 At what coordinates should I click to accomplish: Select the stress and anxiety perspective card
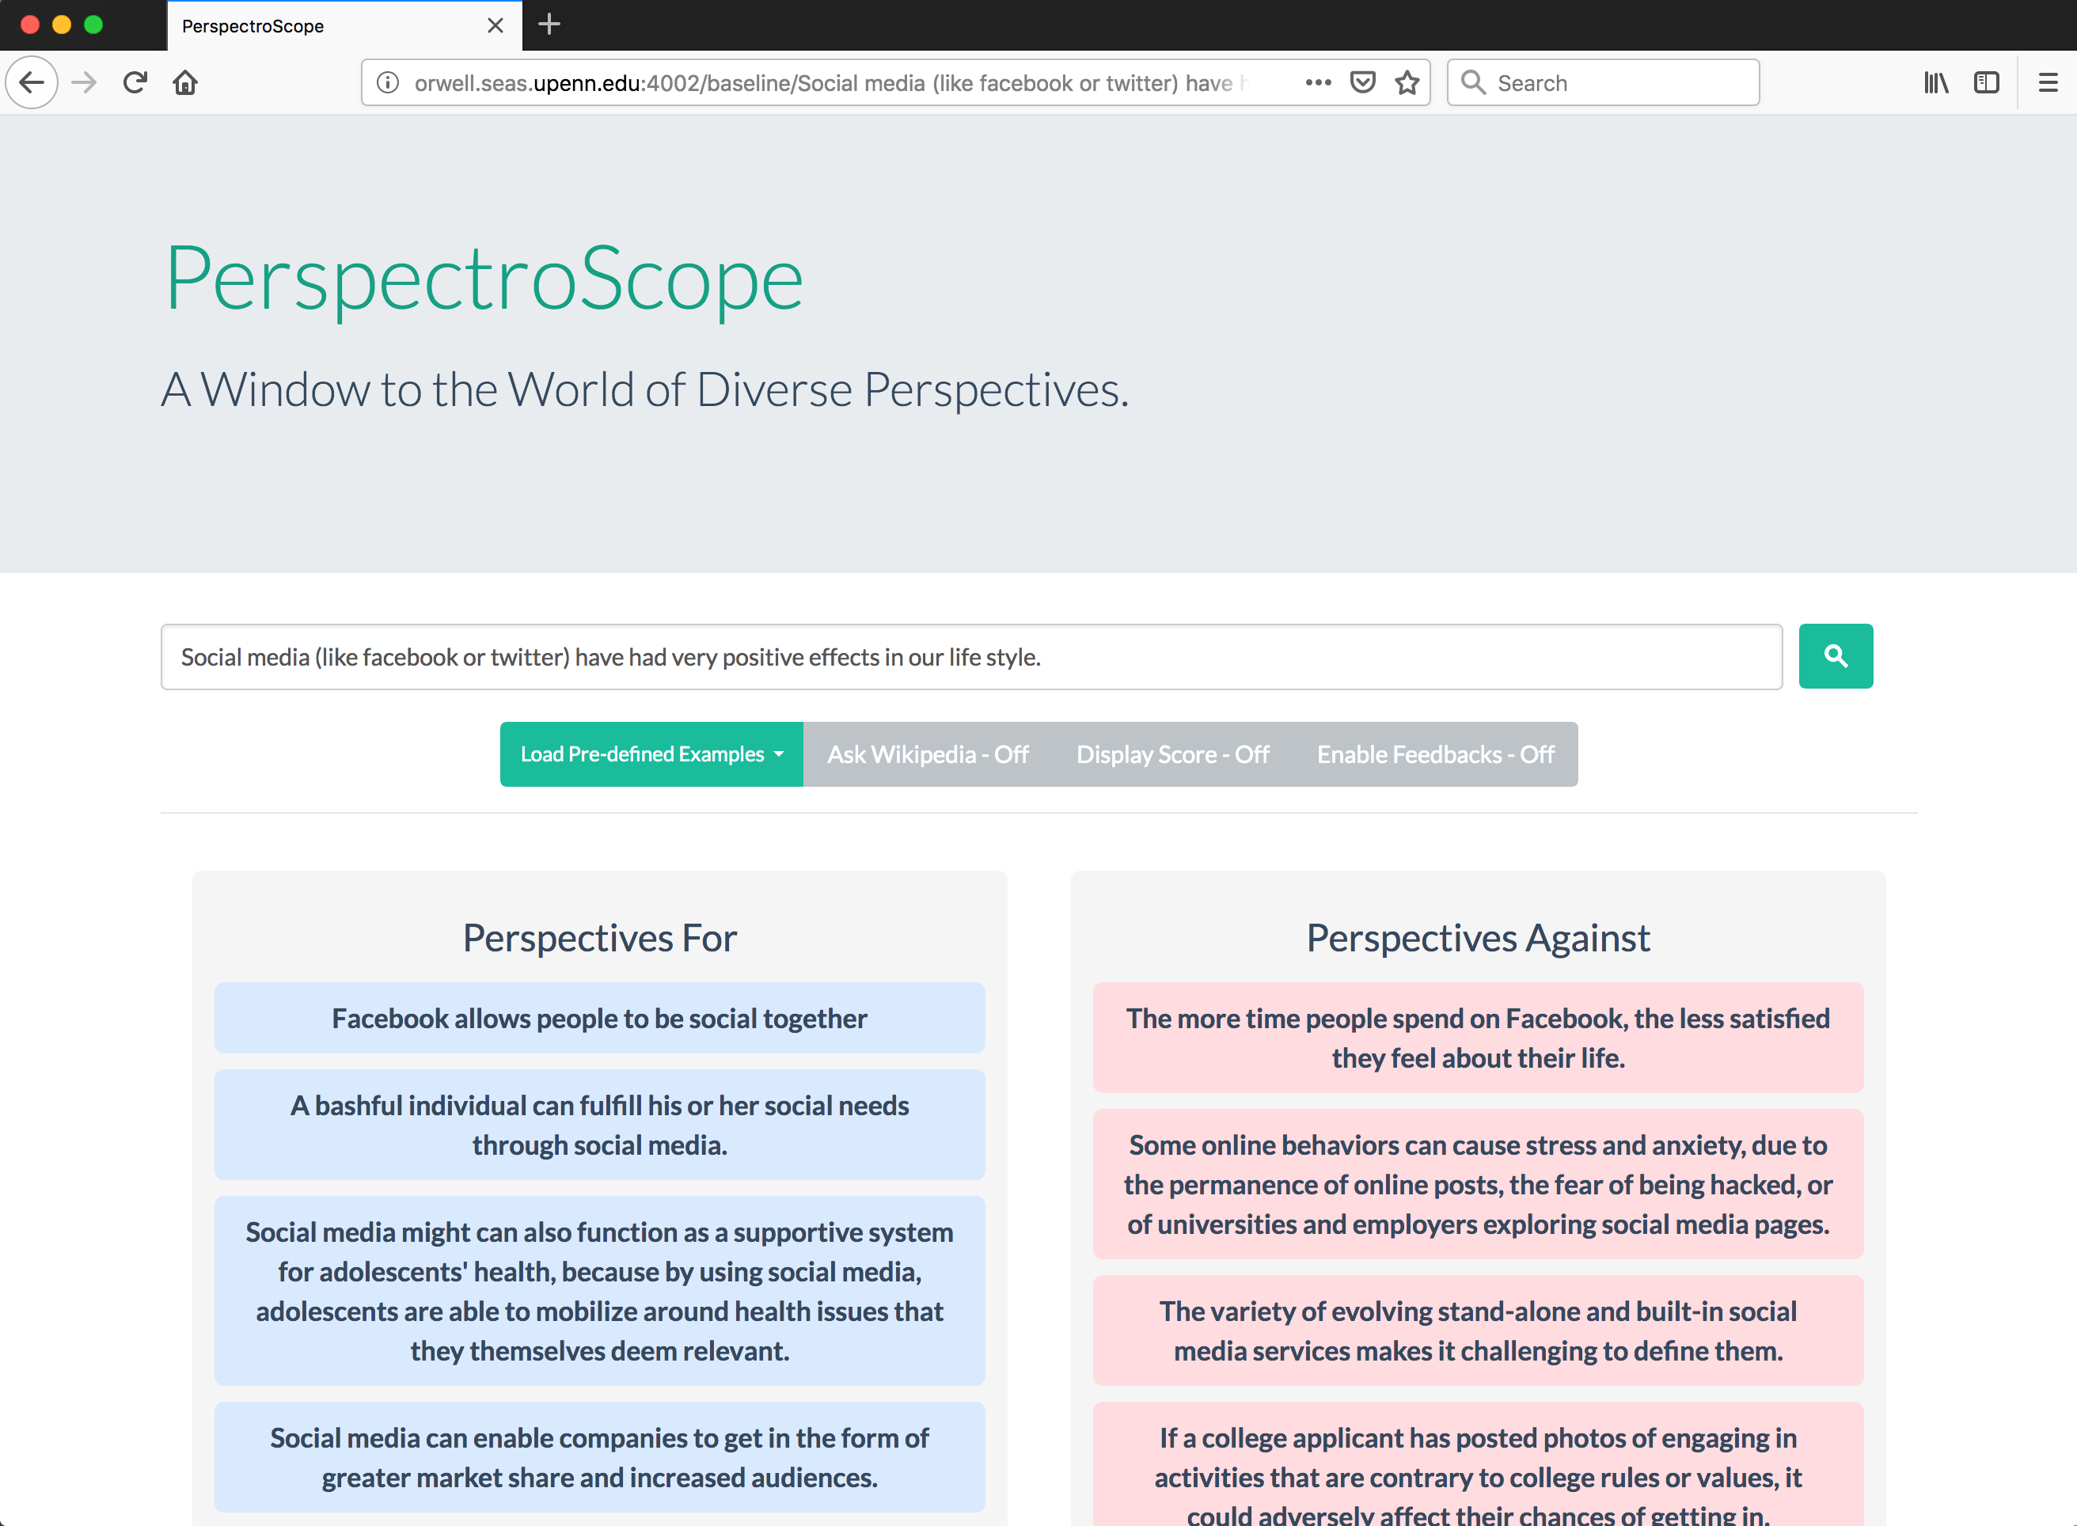1478,1183
